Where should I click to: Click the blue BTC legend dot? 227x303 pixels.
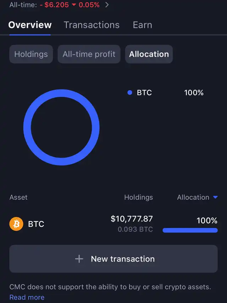click(x=130, y=93)
